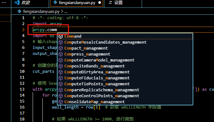
Task: Click the Python icon on fengxiandanyuan.py tab
Action: [x=55, y=2]
